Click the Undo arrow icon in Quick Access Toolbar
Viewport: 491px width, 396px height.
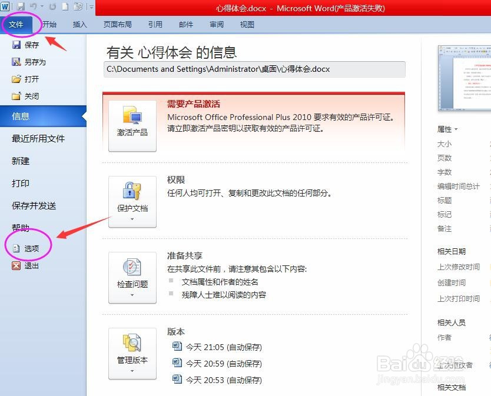[x=34, y=6]
